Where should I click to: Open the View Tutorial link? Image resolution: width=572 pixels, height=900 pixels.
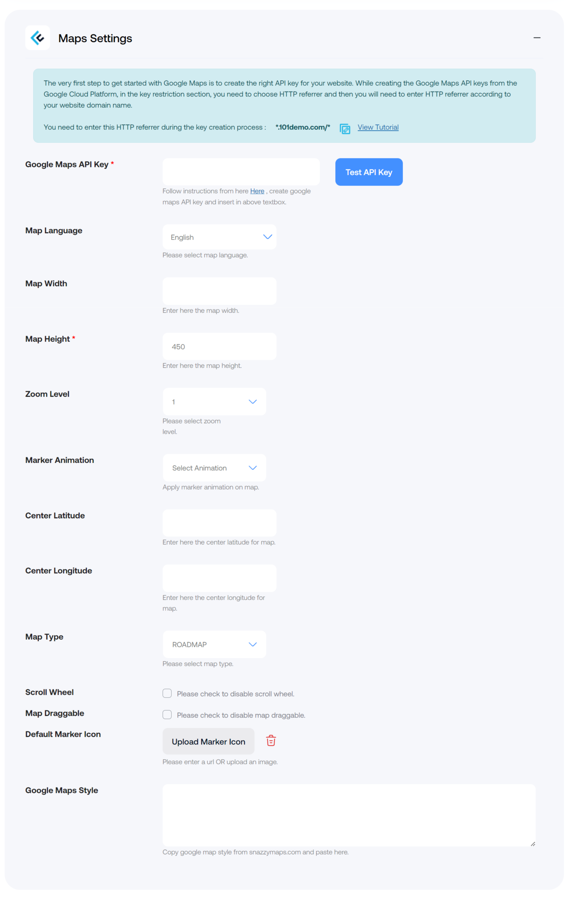coord(378,127)
